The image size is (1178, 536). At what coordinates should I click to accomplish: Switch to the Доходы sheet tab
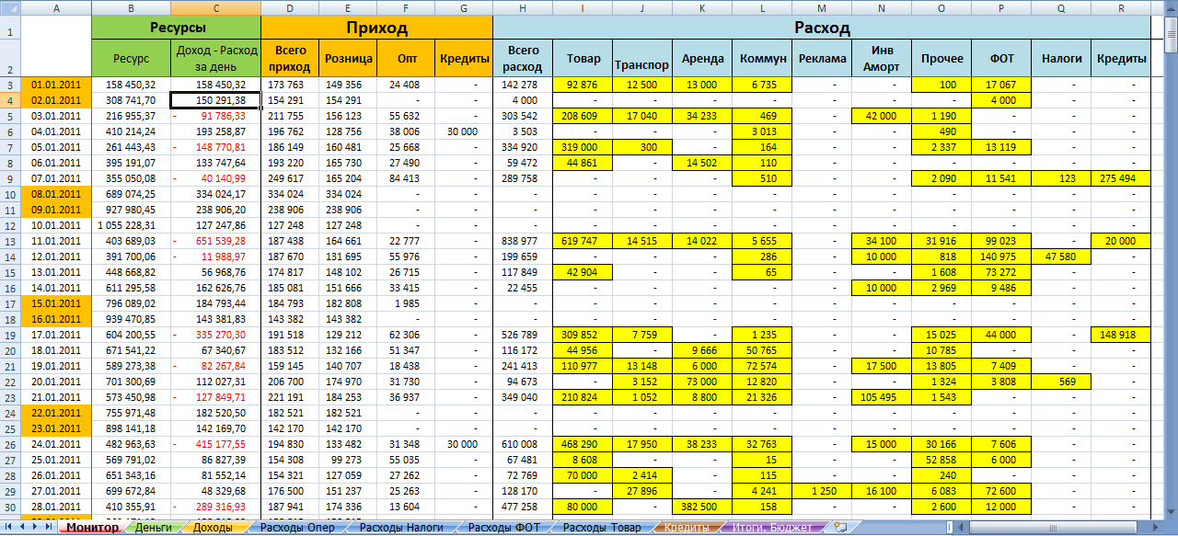pyautogui.click(x=213, y=528)
